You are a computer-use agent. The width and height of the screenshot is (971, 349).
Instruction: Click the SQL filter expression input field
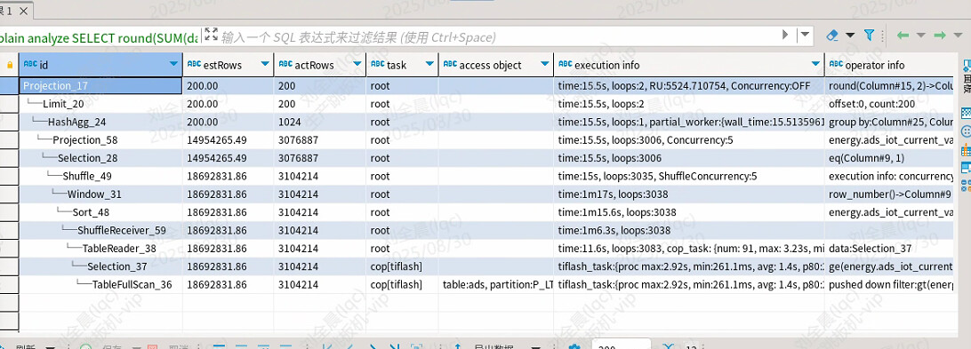[499, 36]
